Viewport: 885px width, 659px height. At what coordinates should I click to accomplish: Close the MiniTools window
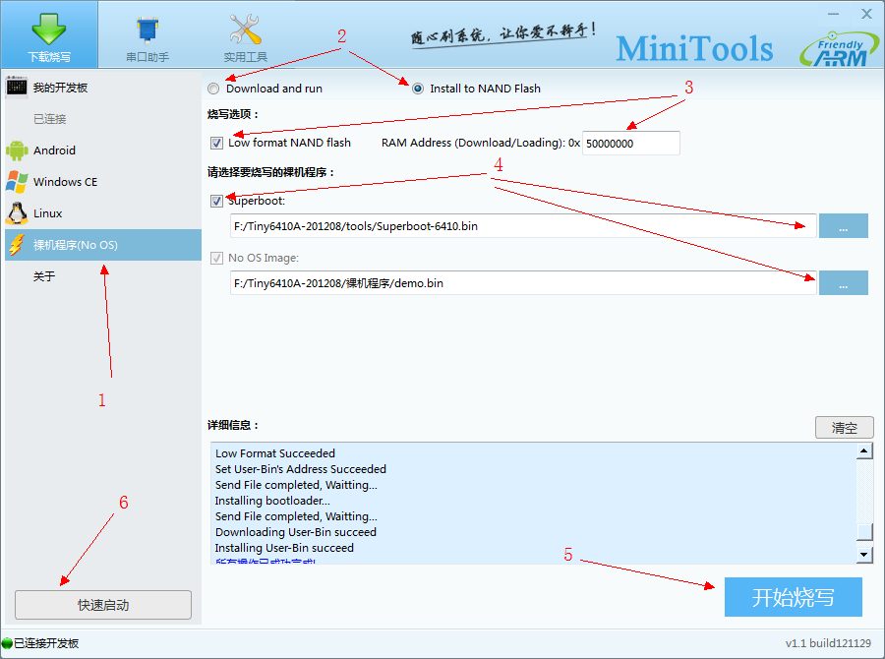pos(867,14)
